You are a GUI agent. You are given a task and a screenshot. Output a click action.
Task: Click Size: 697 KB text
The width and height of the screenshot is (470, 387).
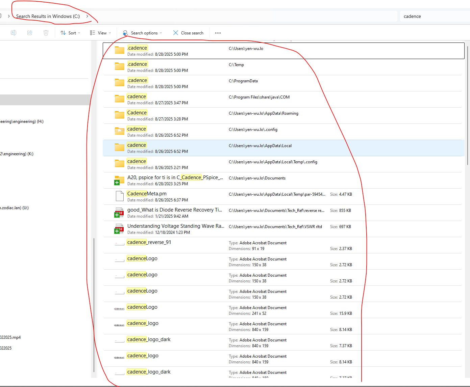point(341,227)
